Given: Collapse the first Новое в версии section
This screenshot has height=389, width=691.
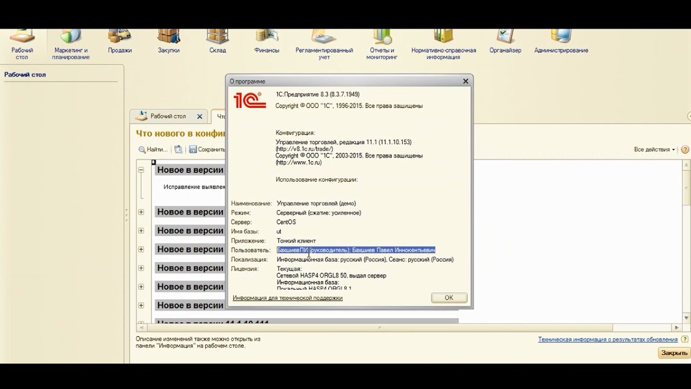Looking at the screenshot, I should (x=141, y=170).
